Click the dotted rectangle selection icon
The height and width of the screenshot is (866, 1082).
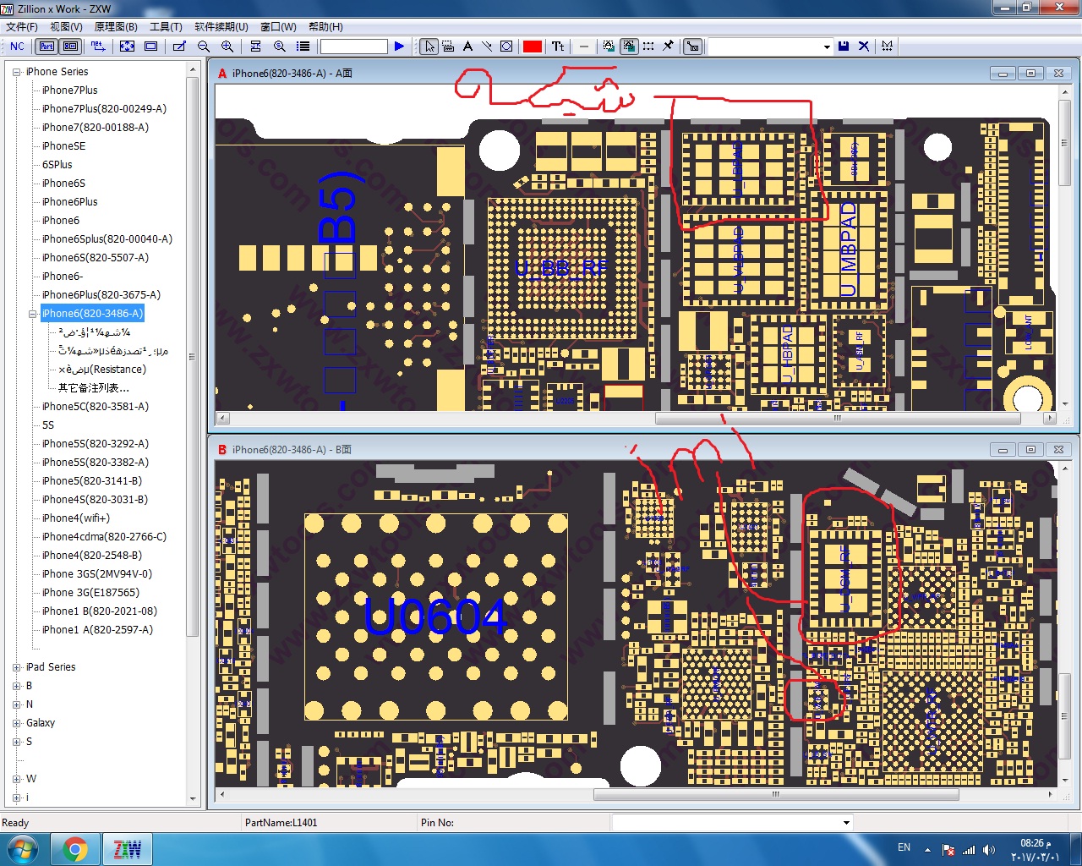(648, 47)
